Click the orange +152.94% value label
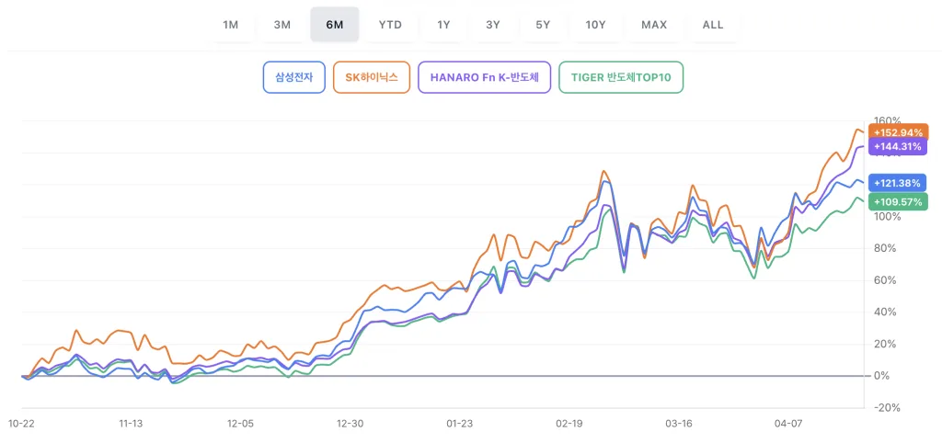 click(x=897, y=132)
